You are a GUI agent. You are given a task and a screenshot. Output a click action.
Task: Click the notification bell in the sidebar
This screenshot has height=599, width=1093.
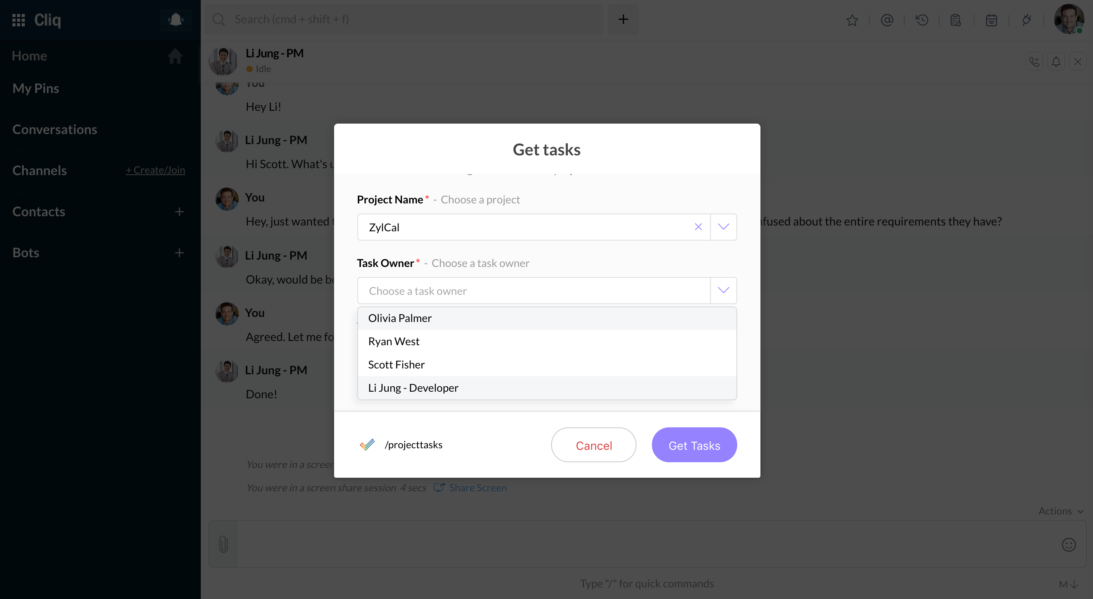pyautogui.click(x=176, y=19)
